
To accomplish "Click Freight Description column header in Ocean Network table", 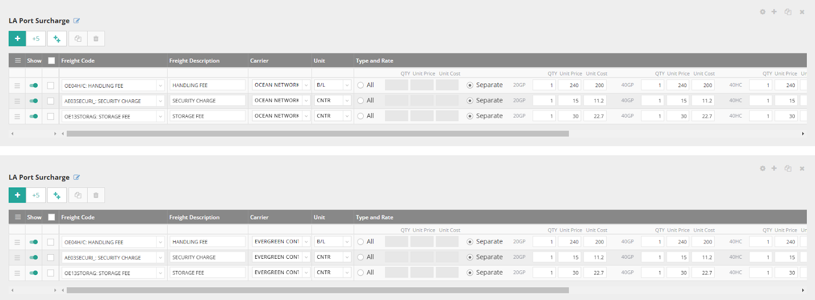I will 194,61.
